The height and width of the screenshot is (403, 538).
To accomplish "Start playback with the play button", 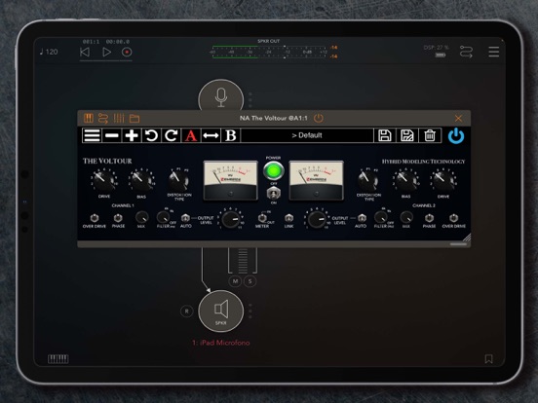I will click(x=106, y=53).
